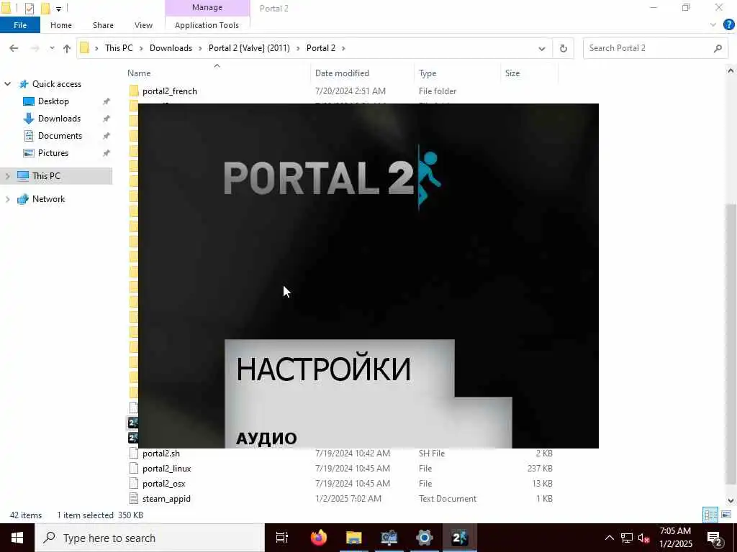Expand the Network tree node

click(7, 199)
